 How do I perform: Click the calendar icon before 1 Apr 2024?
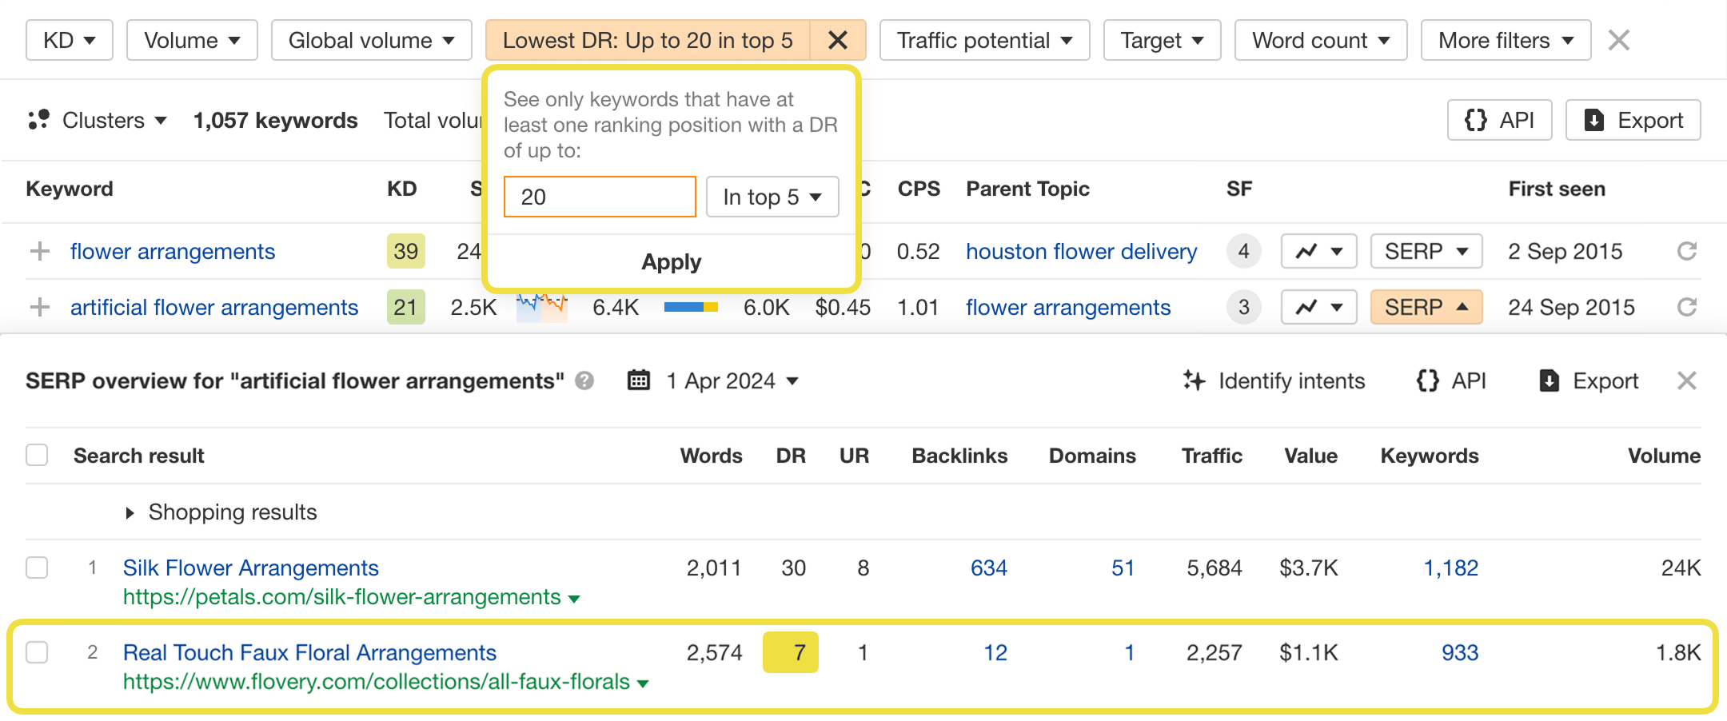coord(638,381)
